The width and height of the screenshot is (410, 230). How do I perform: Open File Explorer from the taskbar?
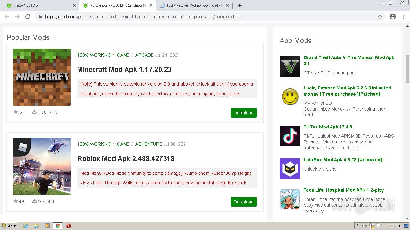point(36,226)
